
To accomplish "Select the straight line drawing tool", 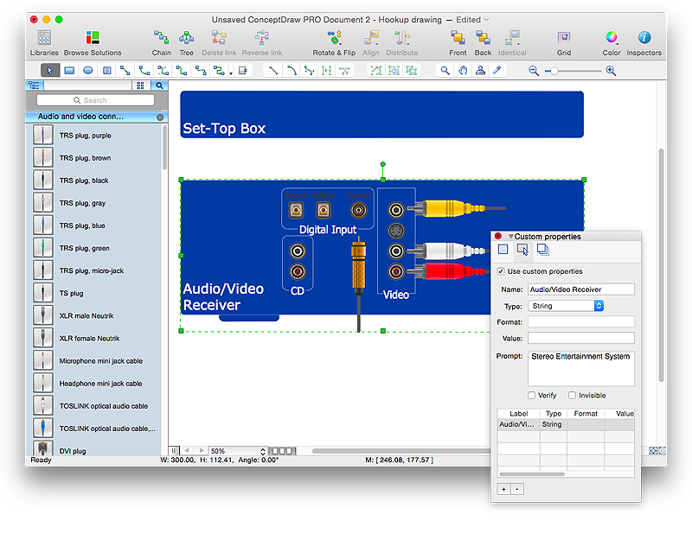I will 273,71.
